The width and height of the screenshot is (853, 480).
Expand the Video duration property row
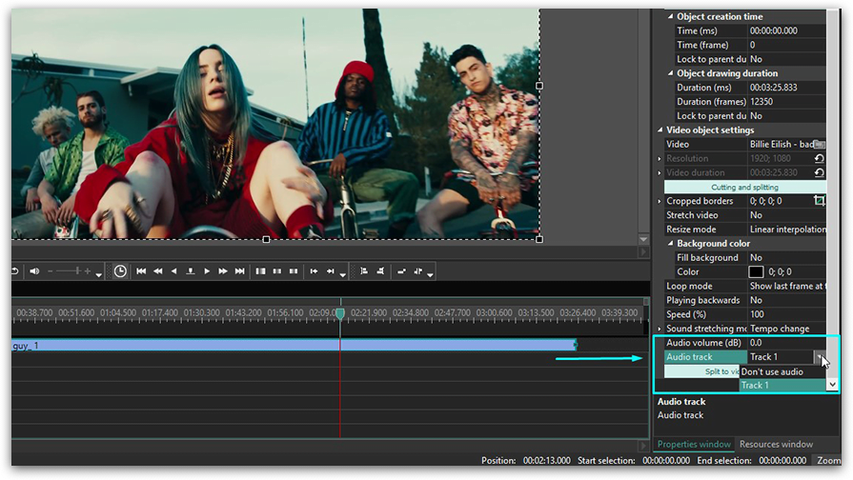(660, 173)
